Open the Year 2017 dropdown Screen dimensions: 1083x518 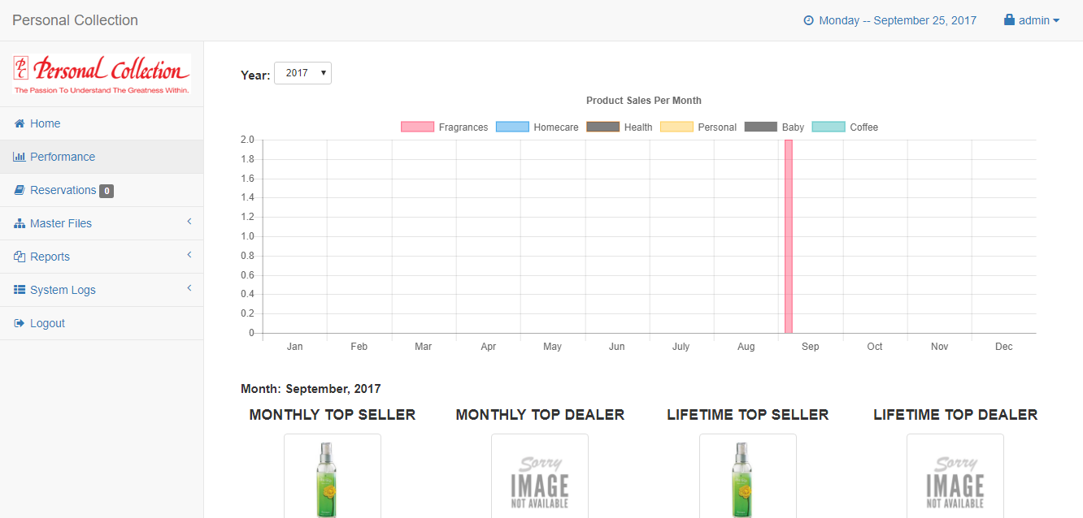click(x=302, y=73)
